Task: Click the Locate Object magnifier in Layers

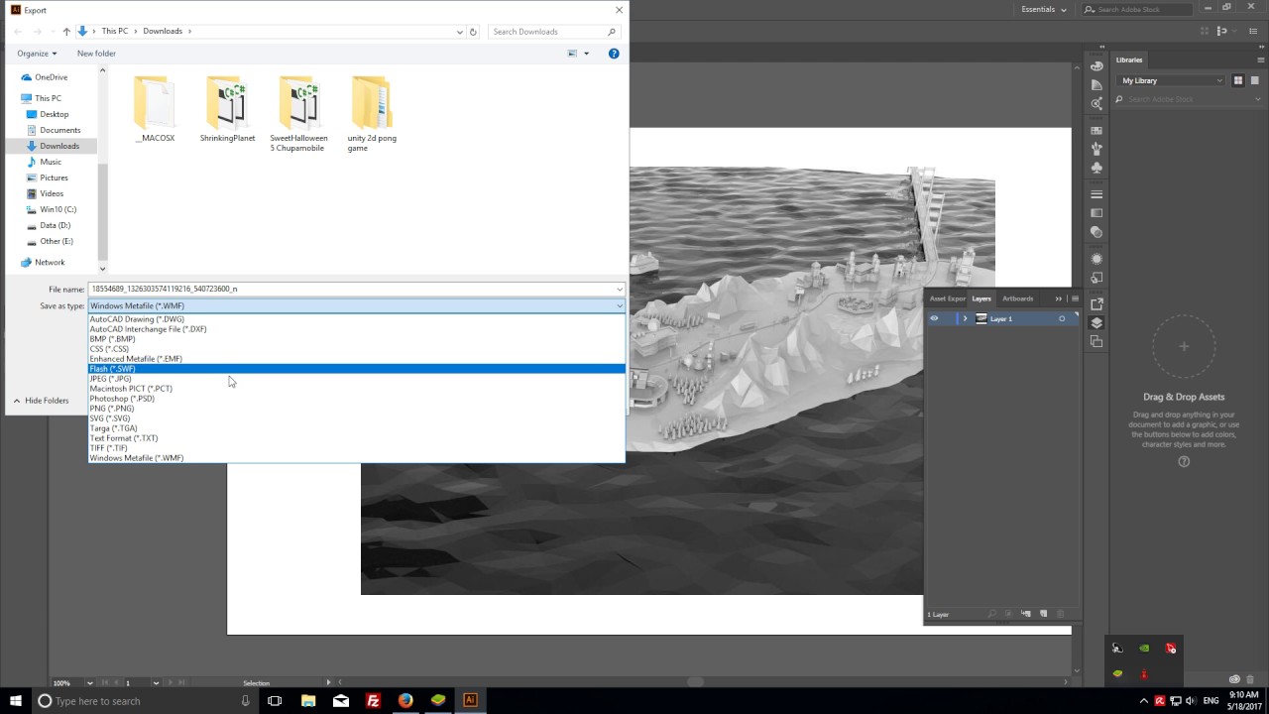Action: tap(992, 614)
